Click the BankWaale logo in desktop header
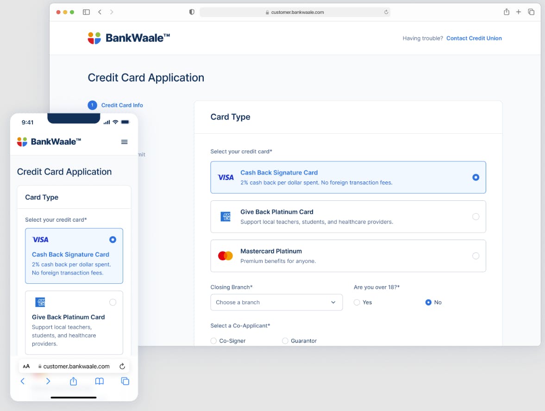Viewport: 545px width, 411px height. click(x=129, y=38)
